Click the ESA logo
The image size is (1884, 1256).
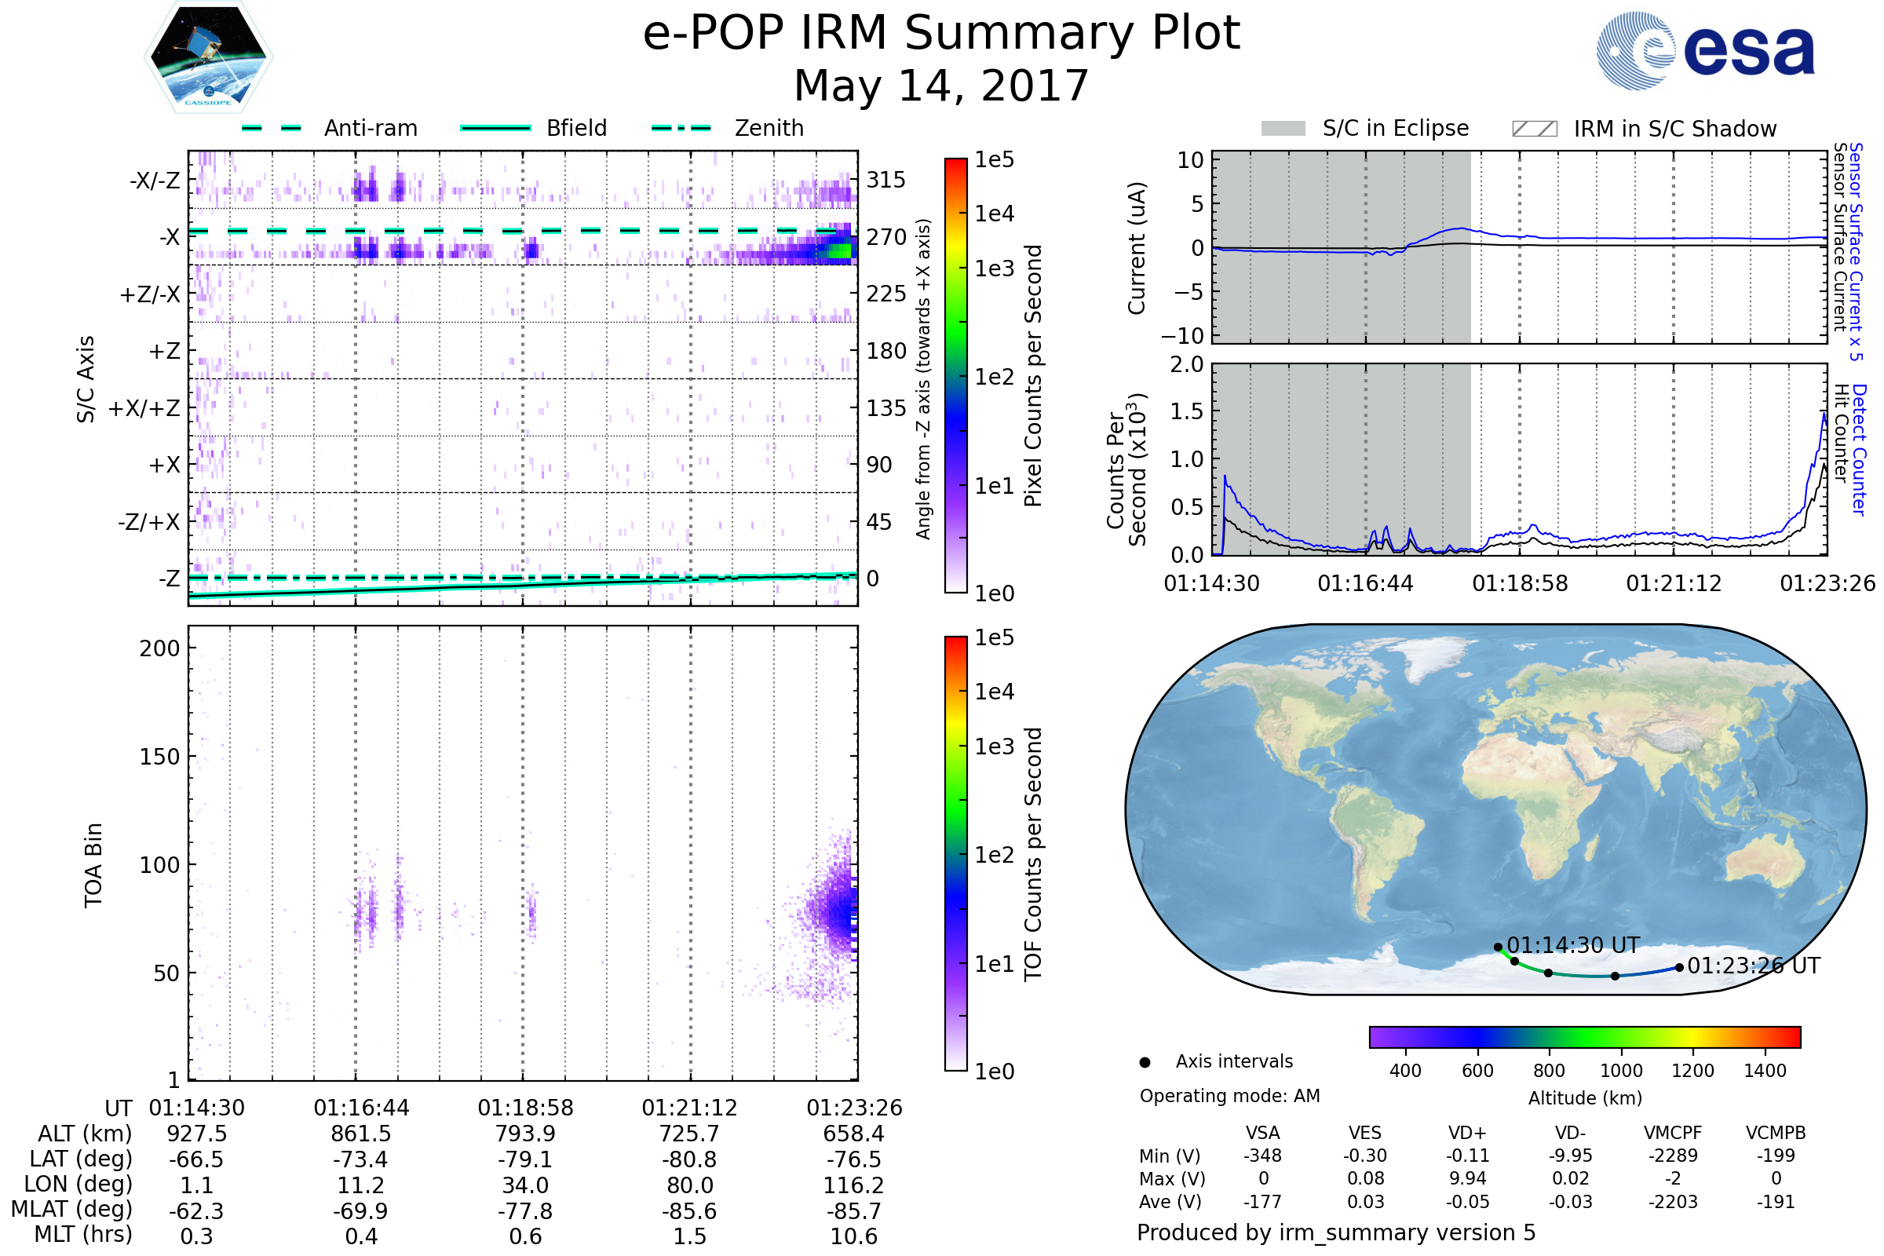point(1704,50)
